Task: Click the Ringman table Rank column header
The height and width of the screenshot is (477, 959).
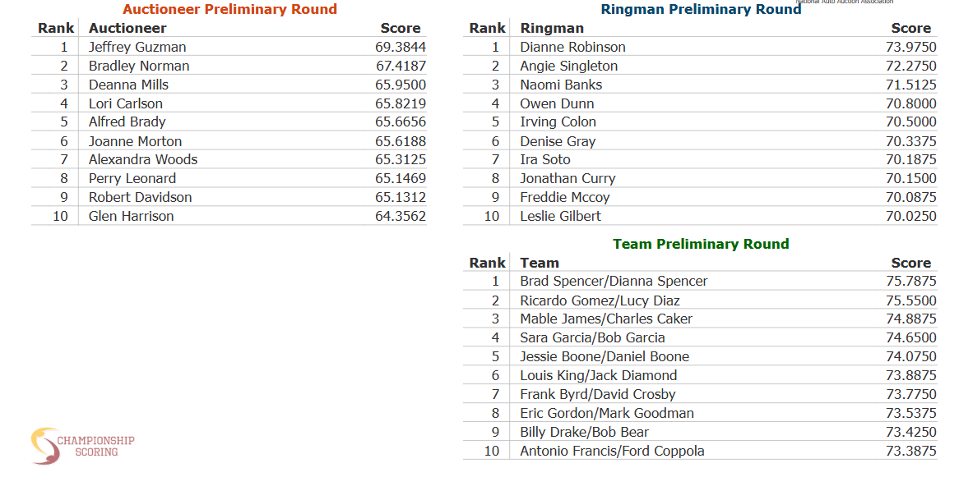Action: [487, 28]
